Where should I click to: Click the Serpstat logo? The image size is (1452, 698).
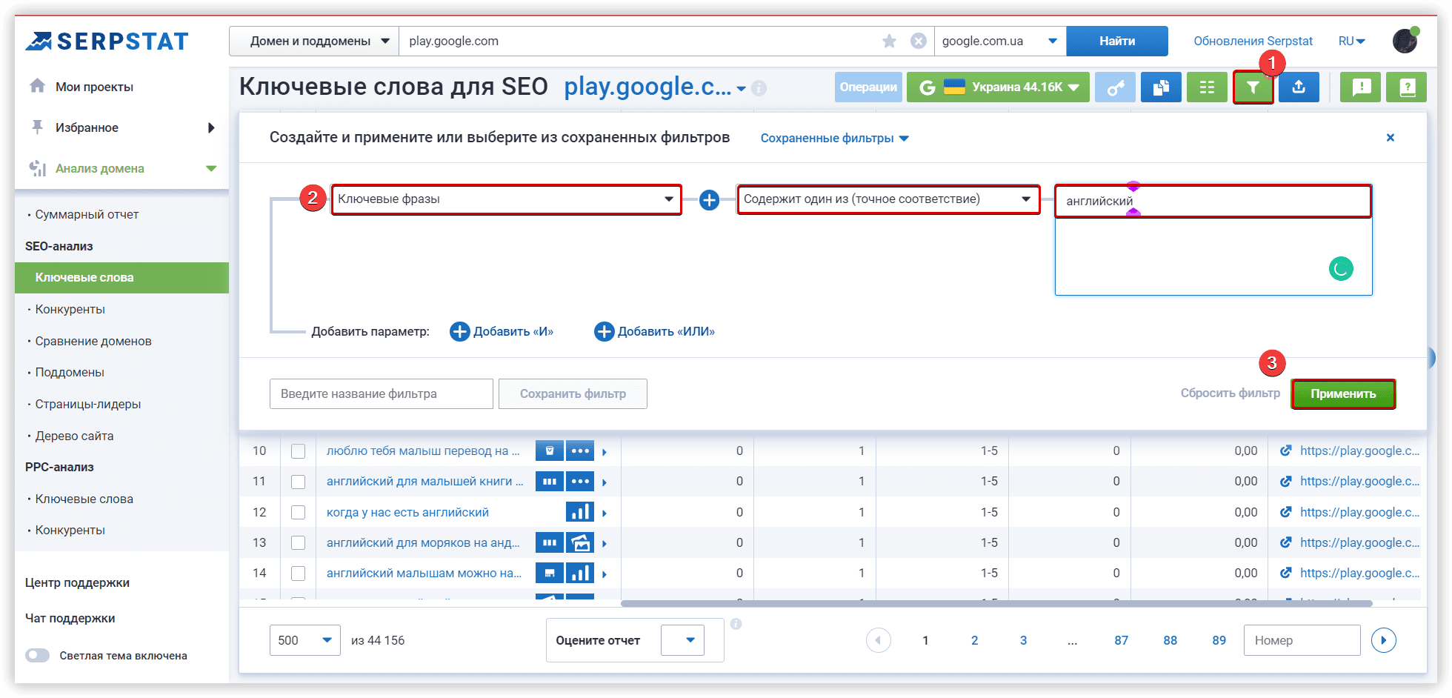pyautogui.click(x=107, y=41)
